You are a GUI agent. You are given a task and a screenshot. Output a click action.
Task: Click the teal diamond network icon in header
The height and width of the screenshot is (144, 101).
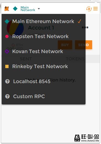point(15,9)
